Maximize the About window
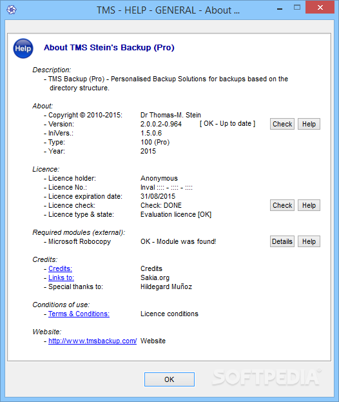Image resolution: width=339 pixels, height=402 pixels. 297,8
